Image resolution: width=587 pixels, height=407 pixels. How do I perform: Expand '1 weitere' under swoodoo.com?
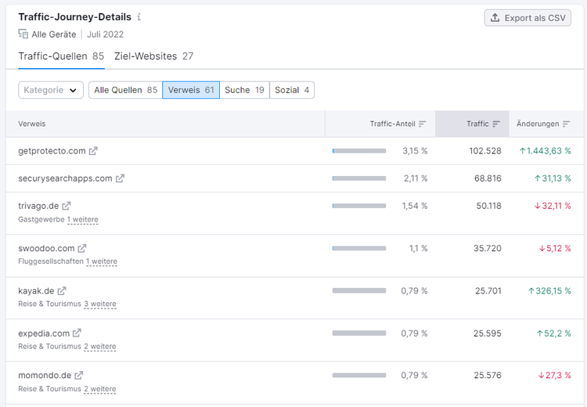[x=102, y=261]
